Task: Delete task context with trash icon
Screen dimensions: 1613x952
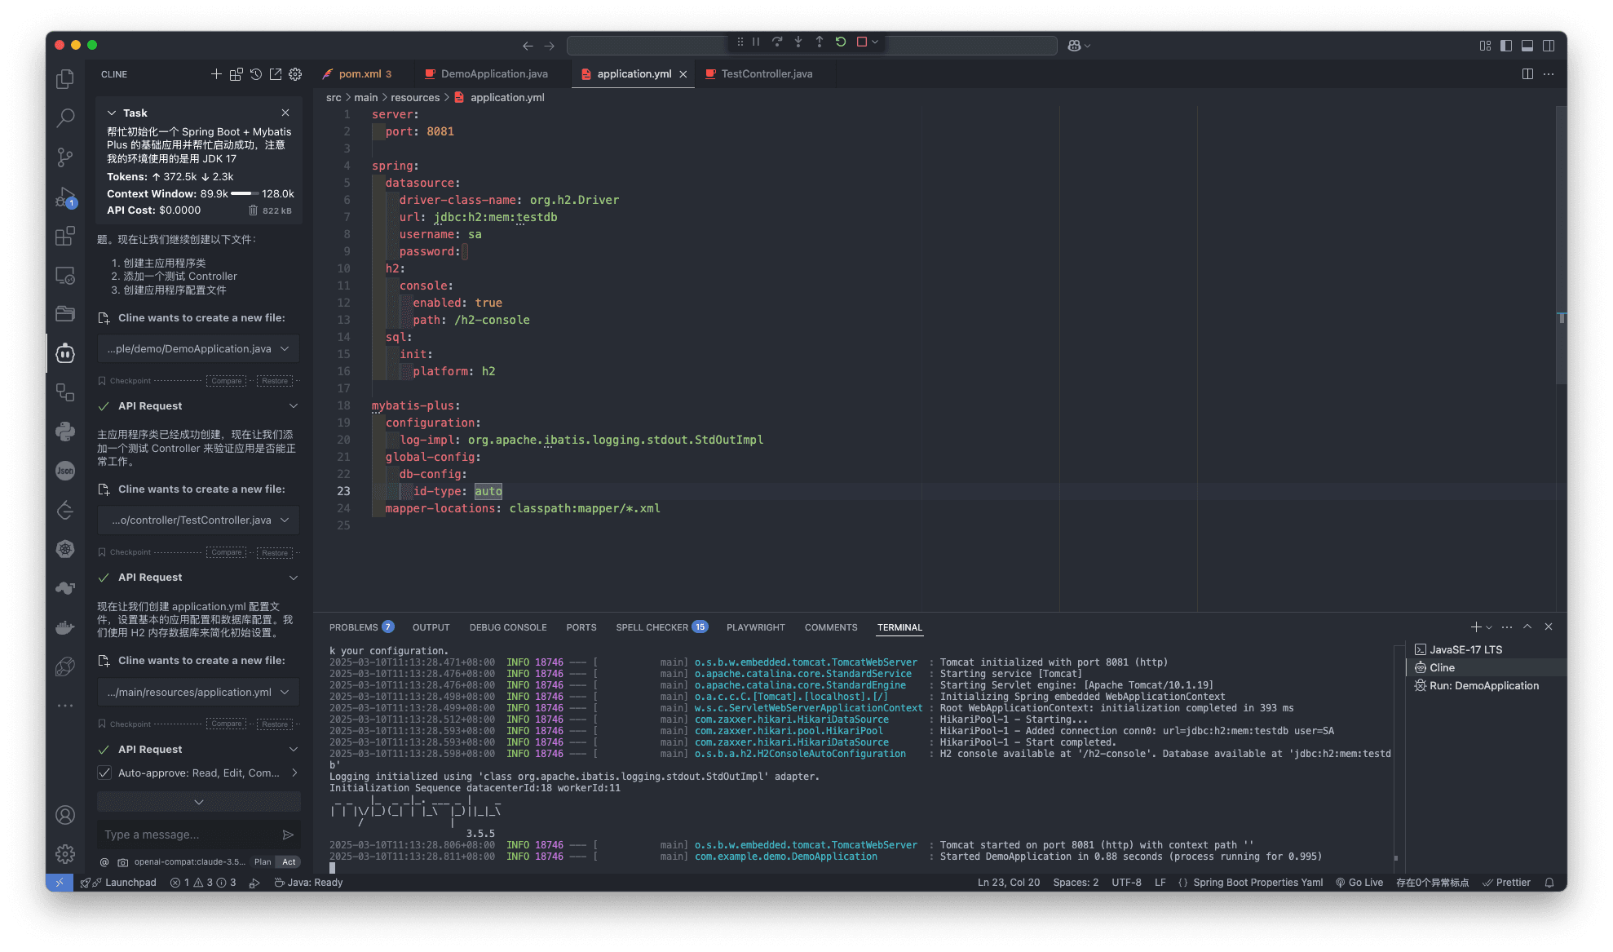Action: point(253,210)
